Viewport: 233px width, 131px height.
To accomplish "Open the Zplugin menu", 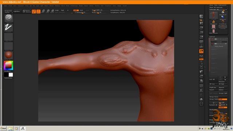I will (119, 6).
